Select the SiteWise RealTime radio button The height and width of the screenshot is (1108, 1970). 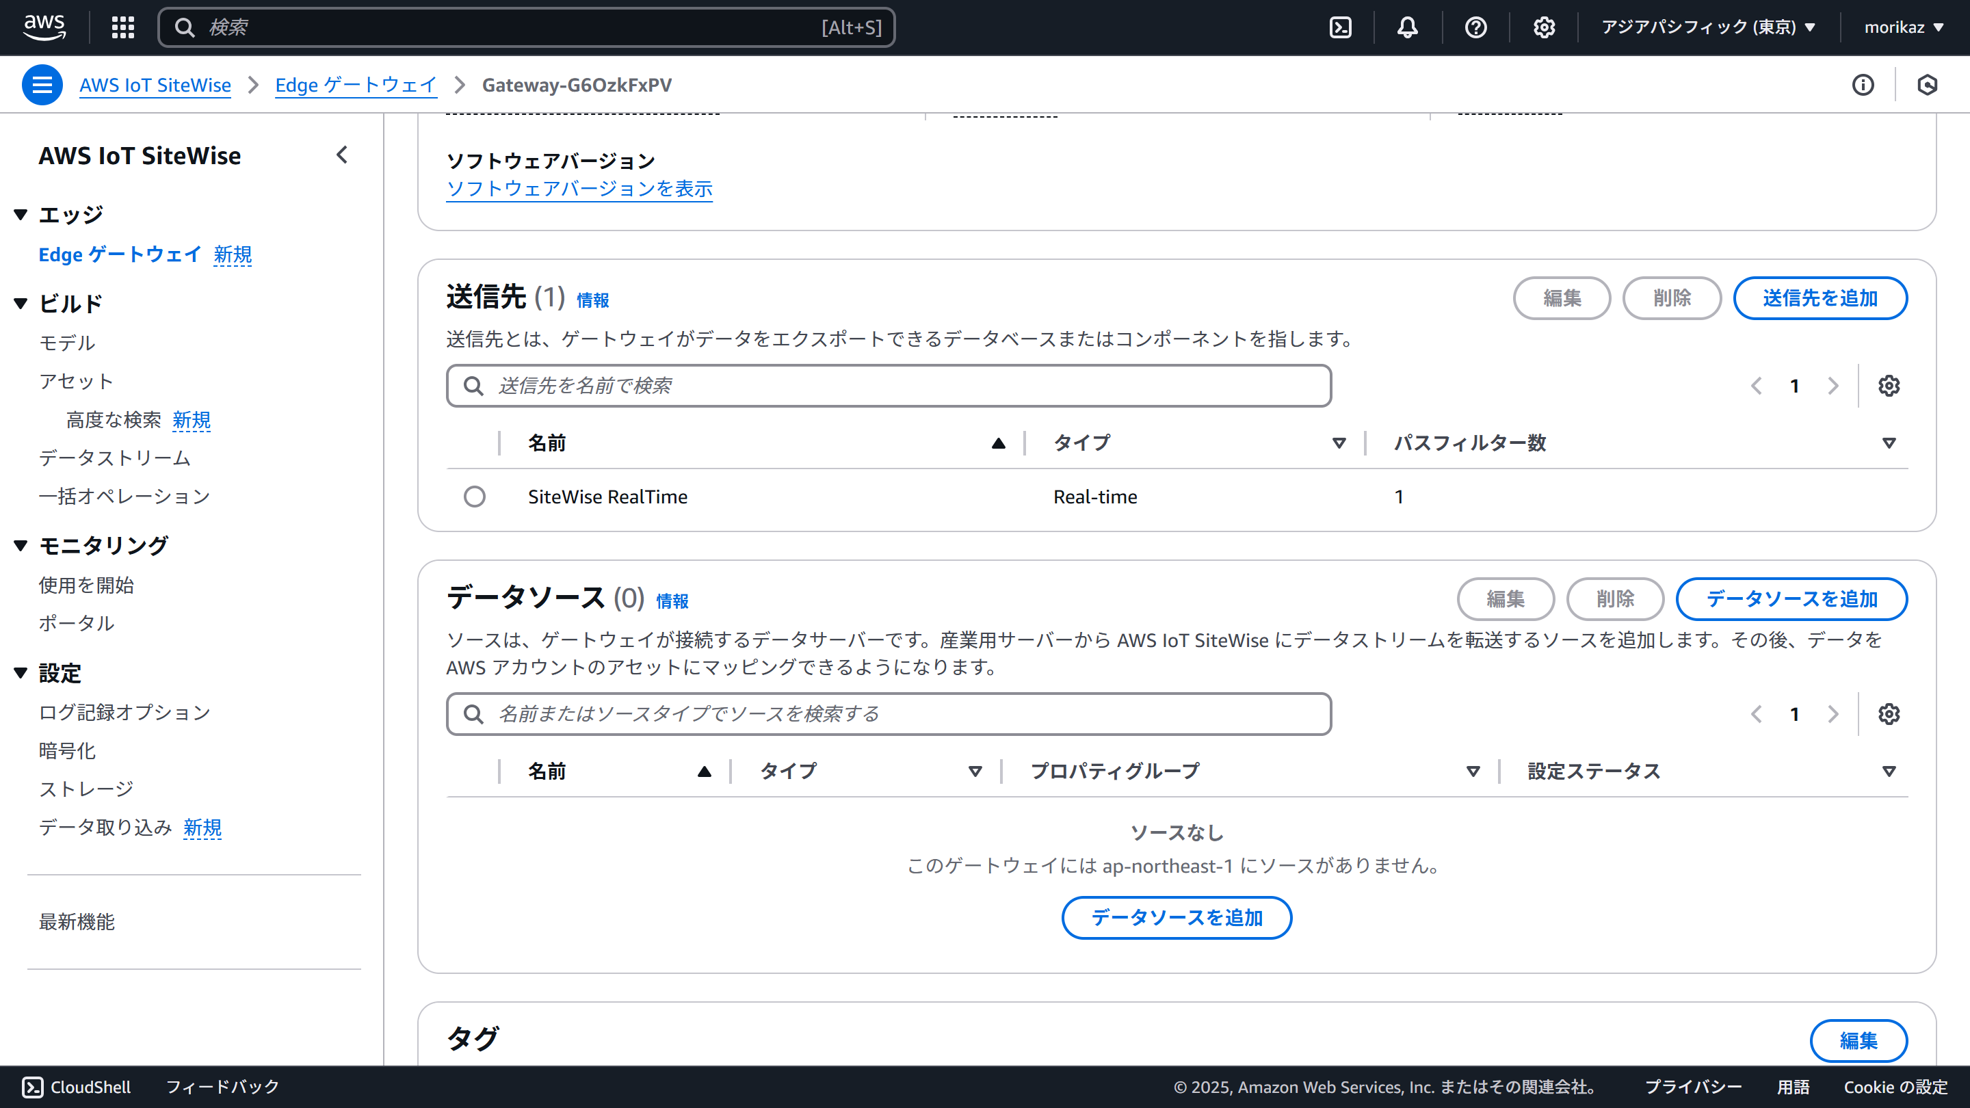[x=474, y=497]
